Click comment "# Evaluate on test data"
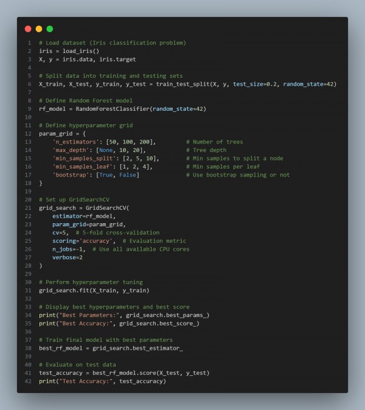365x410 pixels. 77,365
